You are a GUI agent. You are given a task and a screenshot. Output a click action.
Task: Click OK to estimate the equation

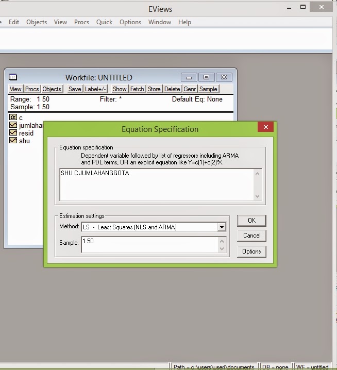click(x=251, y=221)
